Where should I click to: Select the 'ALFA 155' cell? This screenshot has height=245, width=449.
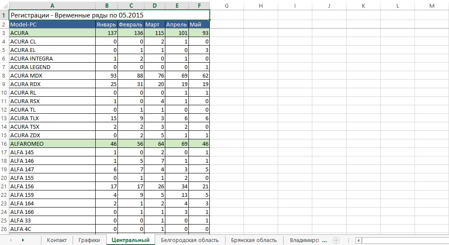pyautogui.click(x=52, y=178)
